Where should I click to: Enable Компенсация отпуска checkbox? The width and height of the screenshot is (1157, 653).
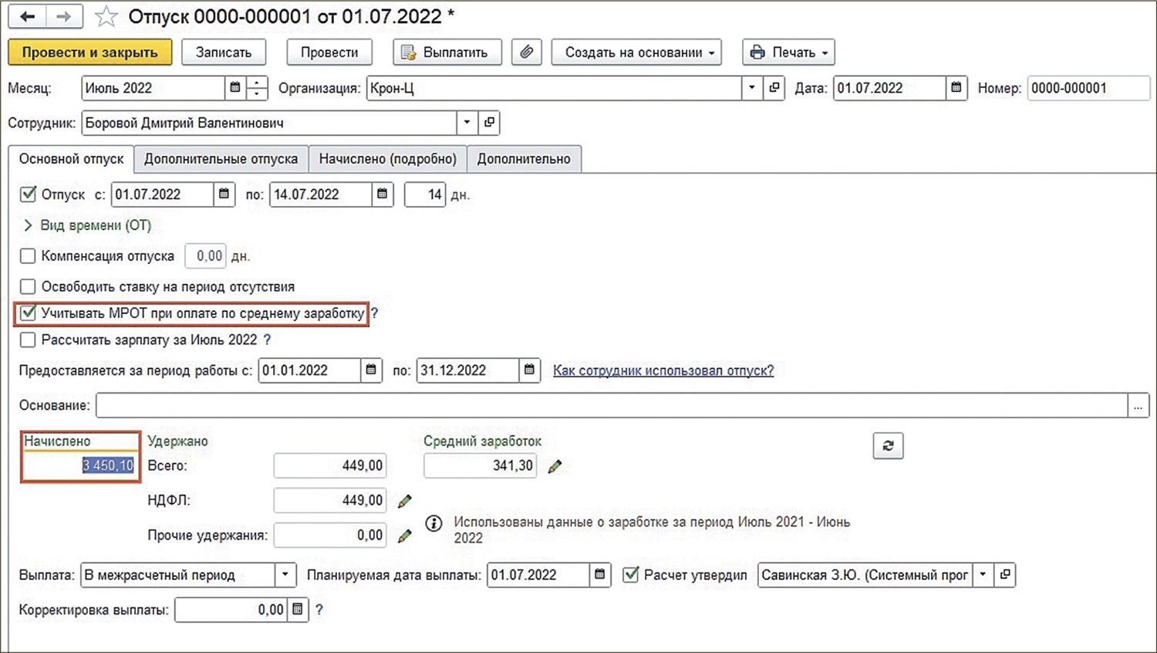[28, 255]
